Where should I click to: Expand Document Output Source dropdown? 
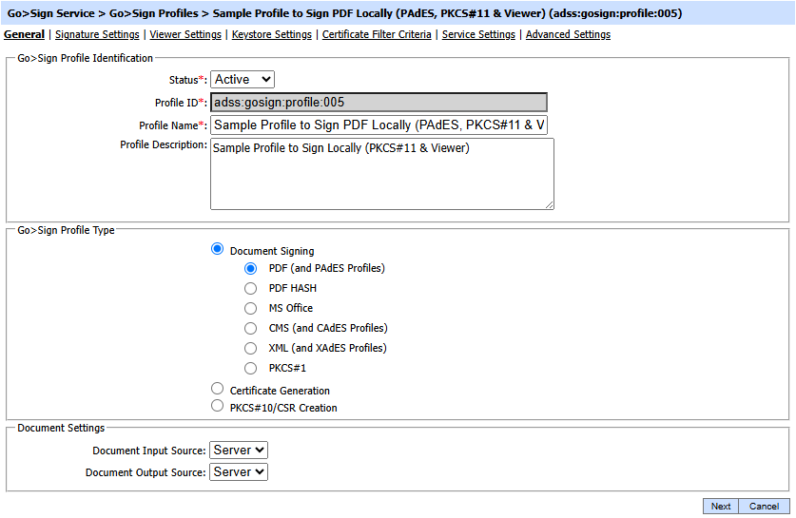tap(239, 471)
